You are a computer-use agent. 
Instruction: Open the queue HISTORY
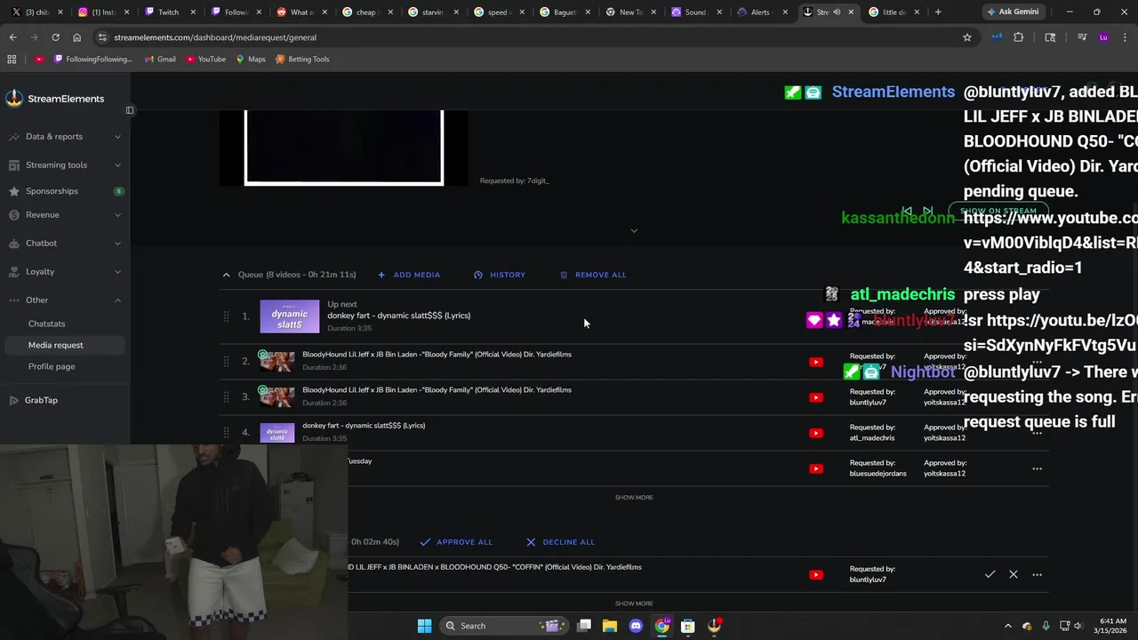click(x=500, y=275)
